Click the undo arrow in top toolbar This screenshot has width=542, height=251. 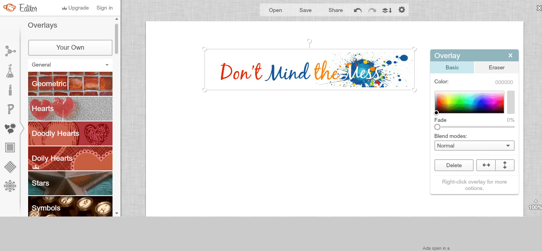point(358,10)
